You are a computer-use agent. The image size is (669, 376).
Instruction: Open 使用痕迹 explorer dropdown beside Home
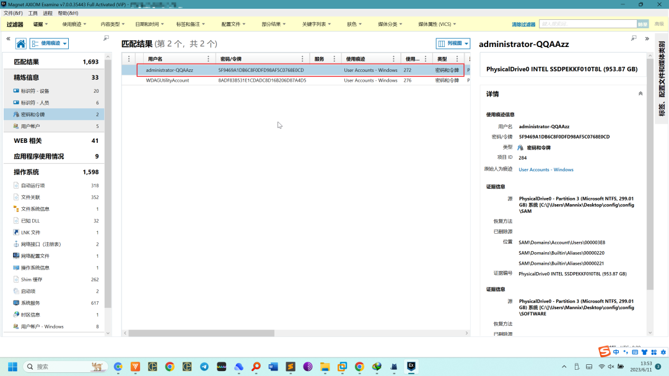tap(49, 43)
